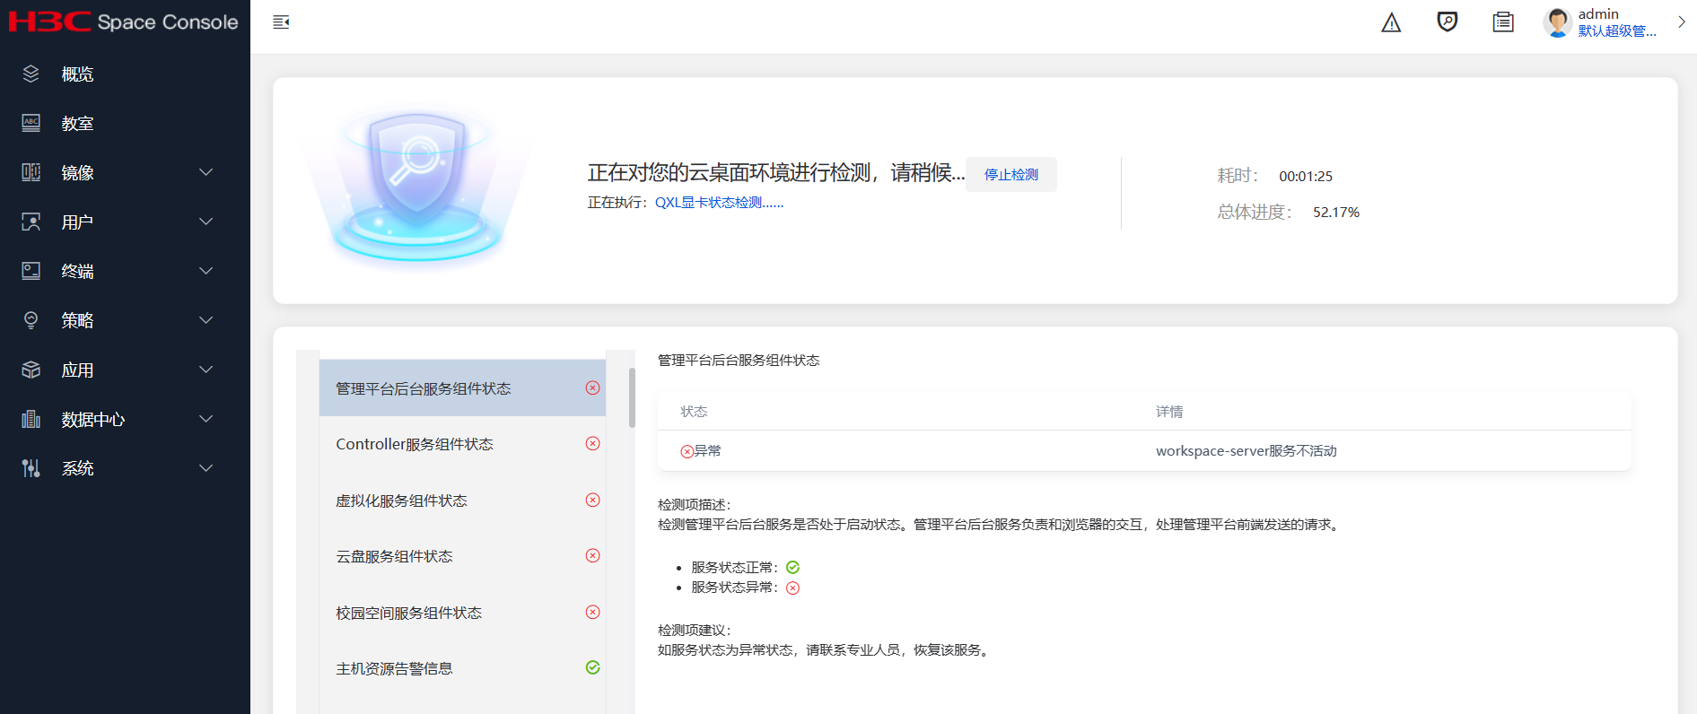Open the 终端 menu item
The image size is (1697, 714).
(78, 271)
